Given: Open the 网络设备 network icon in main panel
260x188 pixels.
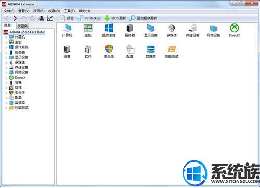Looking at the screenshot, I should click(213, 31).
